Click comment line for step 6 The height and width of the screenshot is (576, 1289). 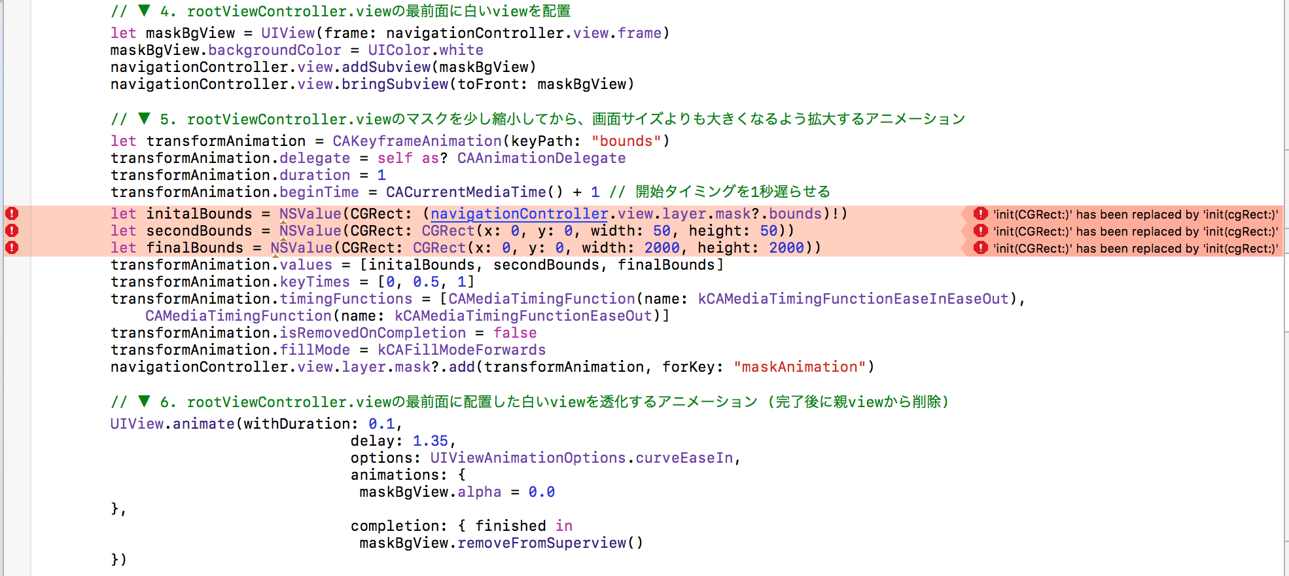coord(529,402)
